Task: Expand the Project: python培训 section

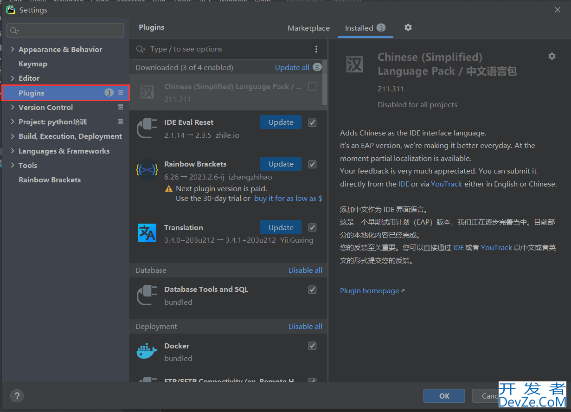Action: point(13,122)
